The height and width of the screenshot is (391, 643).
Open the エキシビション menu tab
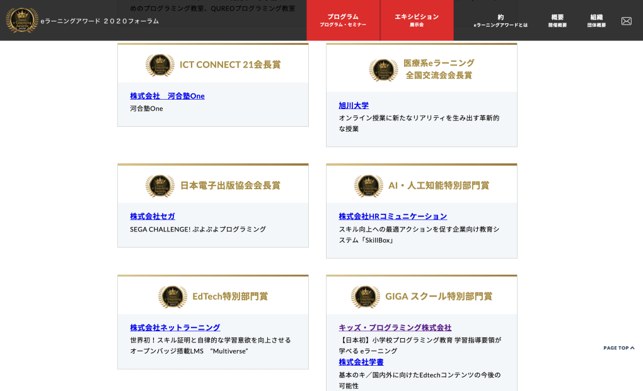pos(417,20)
